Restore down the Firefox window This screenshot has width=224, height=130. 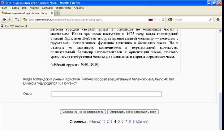214,3
